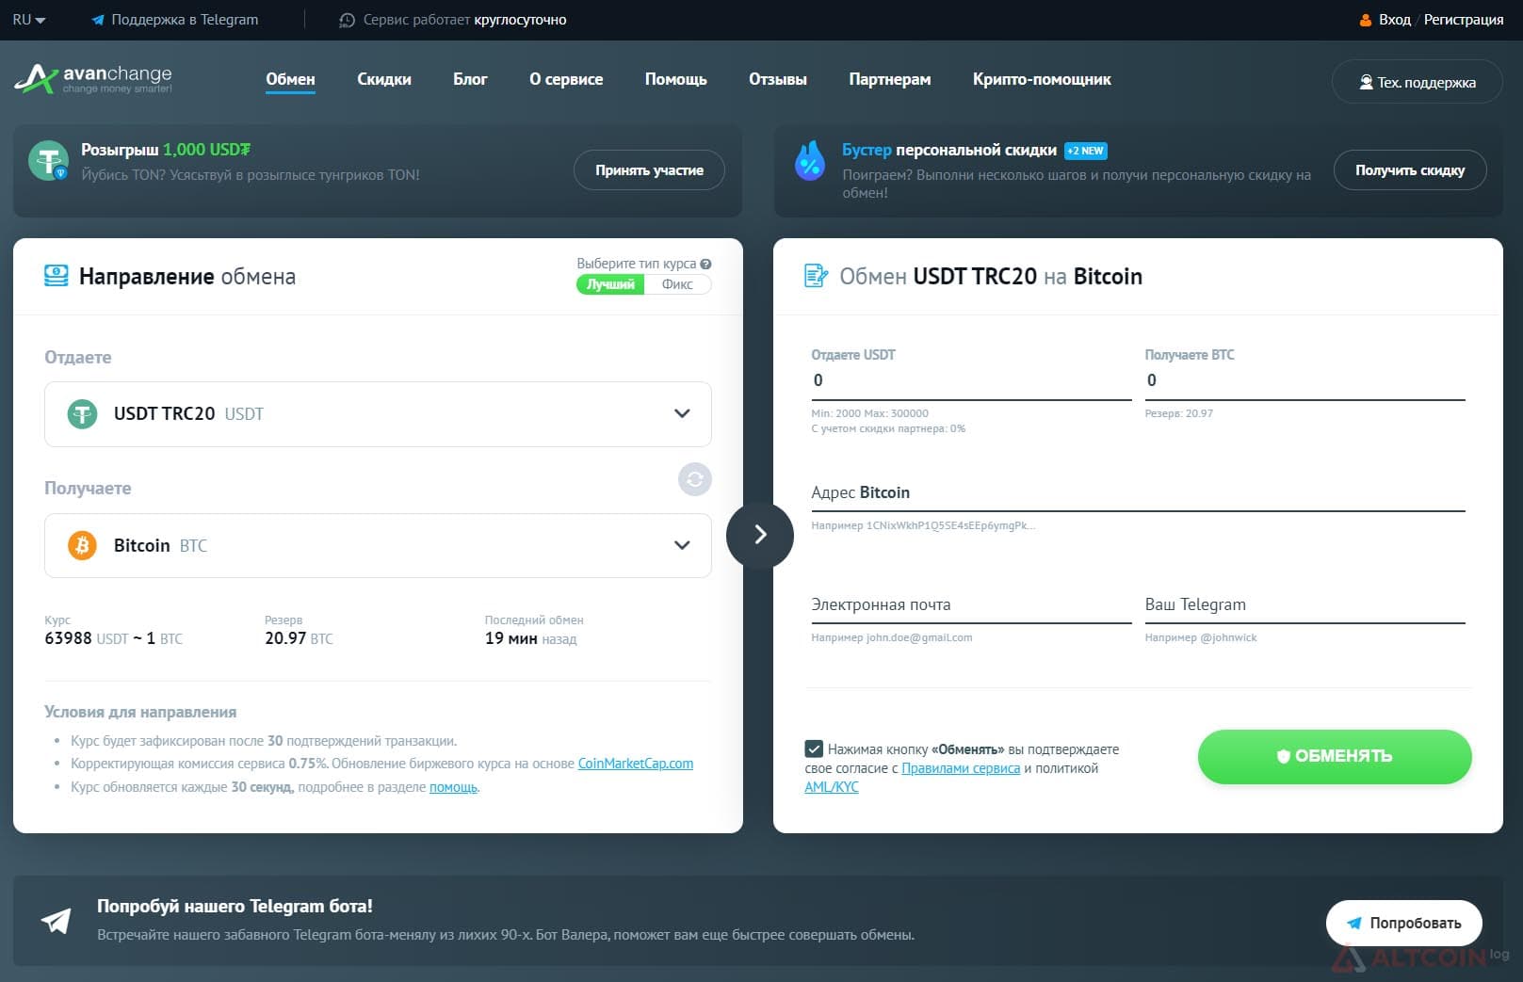Open the Партнерам menu item
The image size is (1523, 982).
pos(890,80)
